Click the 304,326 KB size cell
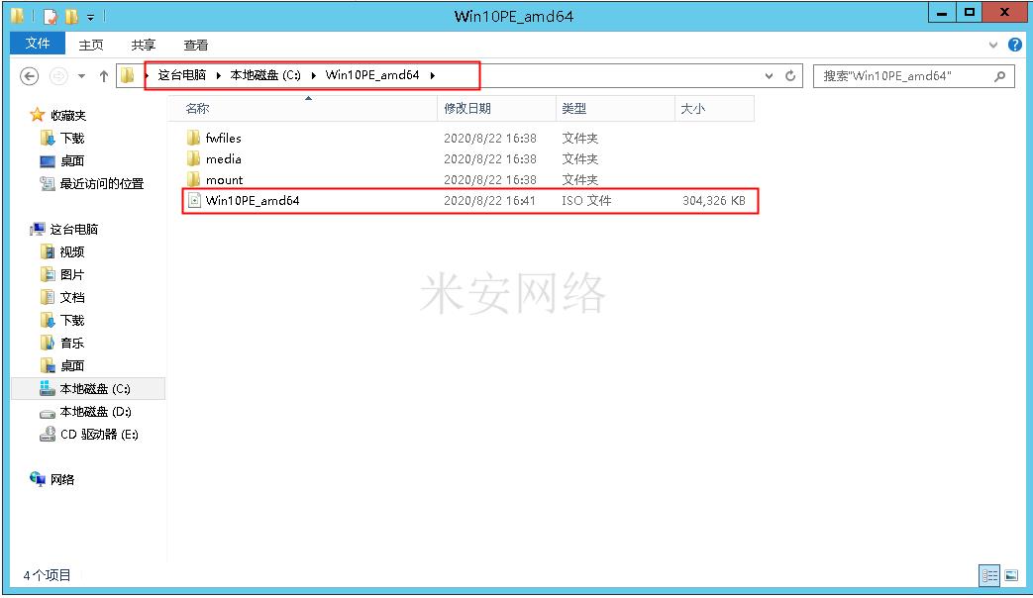 click(714, 200)
